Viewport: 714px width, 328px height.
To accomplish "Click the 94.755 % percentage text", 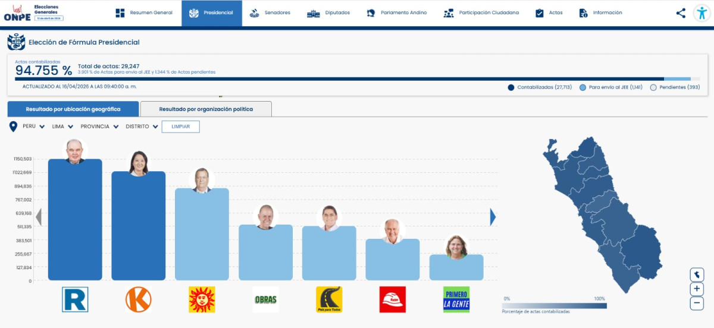I will (x=43, y=71).
